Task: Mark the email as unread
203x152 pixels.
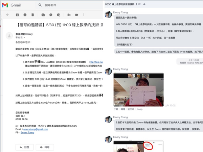Action: click(x=43, y=15)
